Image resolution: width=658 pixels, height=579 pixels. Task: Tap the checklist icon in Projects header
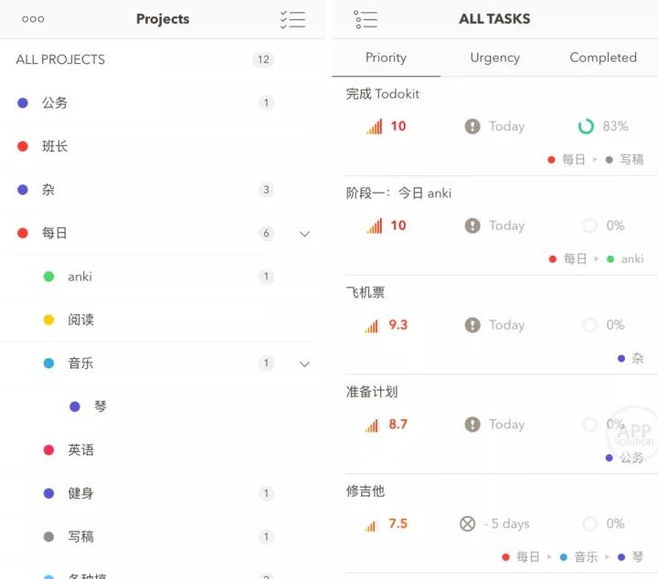tap(292, 19)
